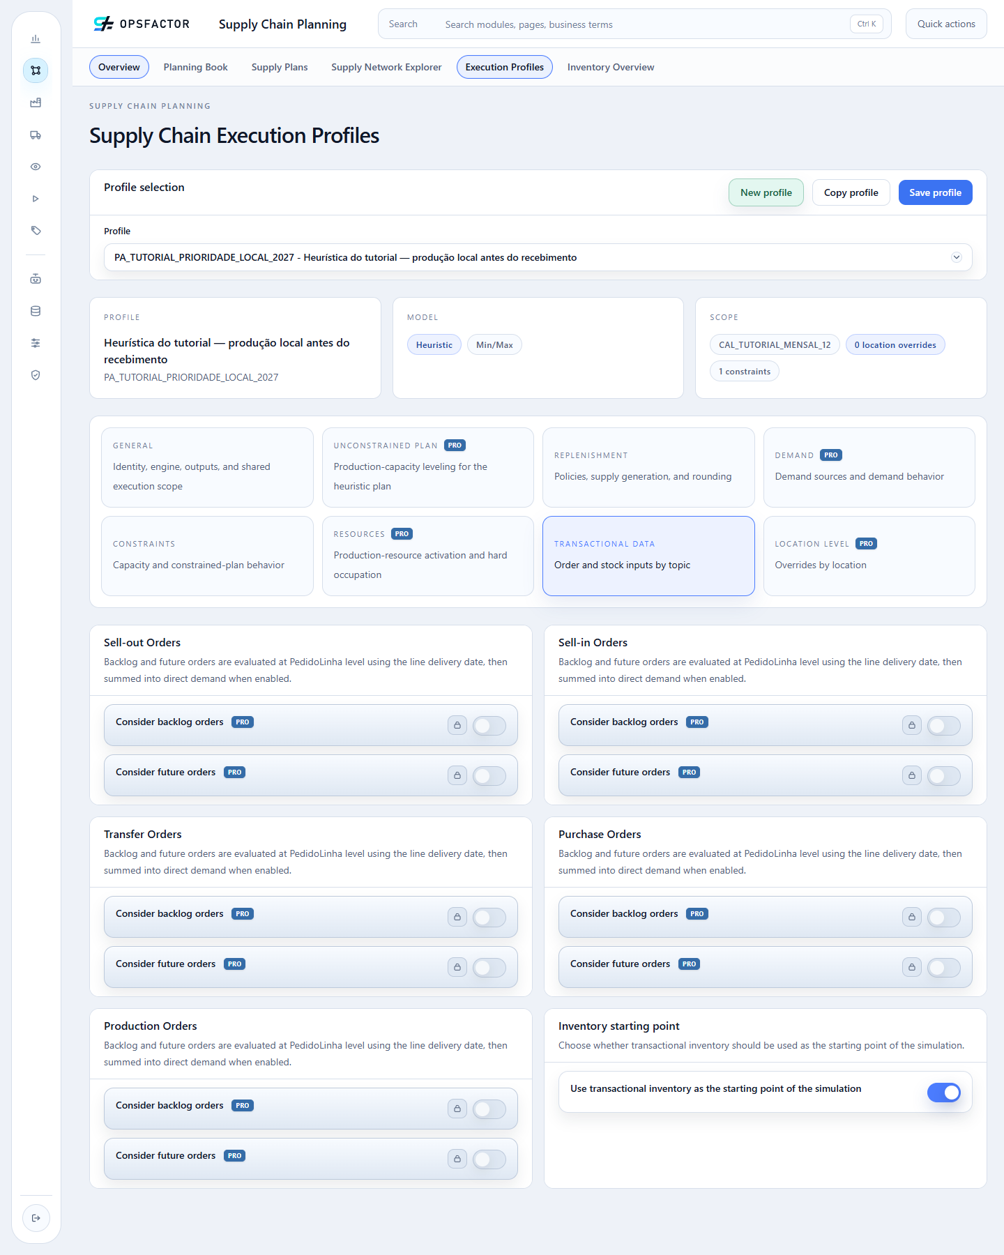Switch to Planning Book tab
Viewport: 1004px width, 1255px height.
pos(196,67)
